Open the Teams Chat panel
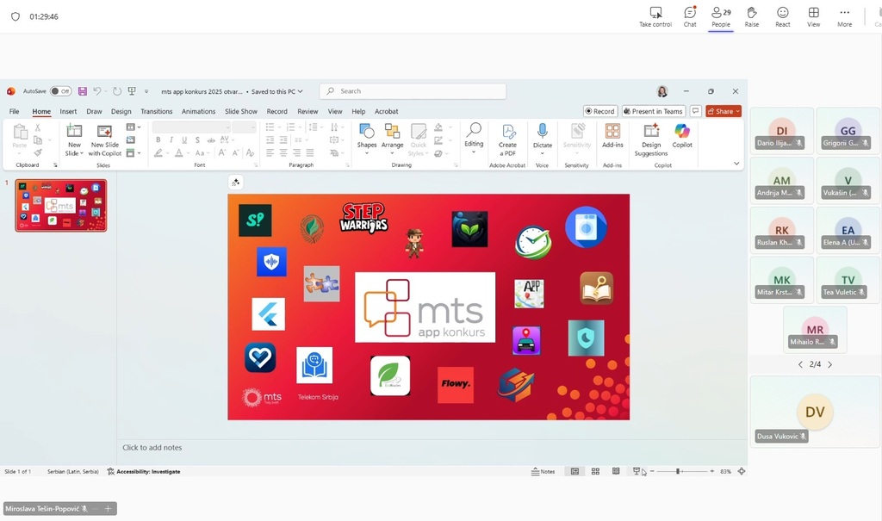Screen dimensions: 882x521 (x=690, y=15)
